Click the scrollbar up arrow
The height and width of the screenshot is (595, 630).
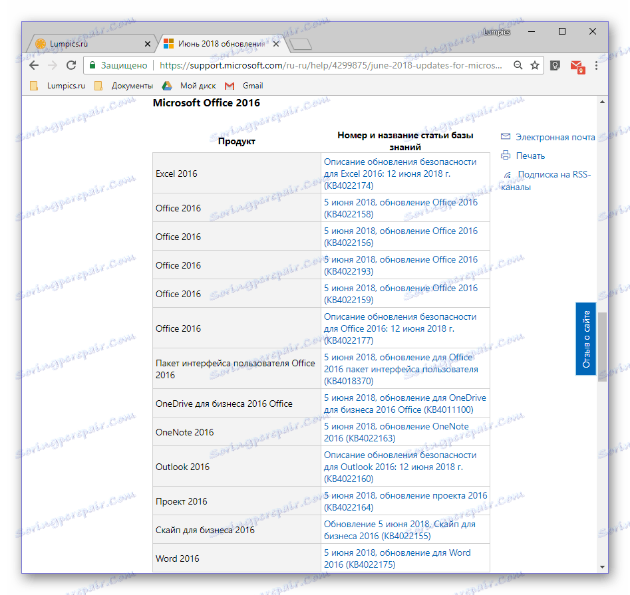coord(602,102)
